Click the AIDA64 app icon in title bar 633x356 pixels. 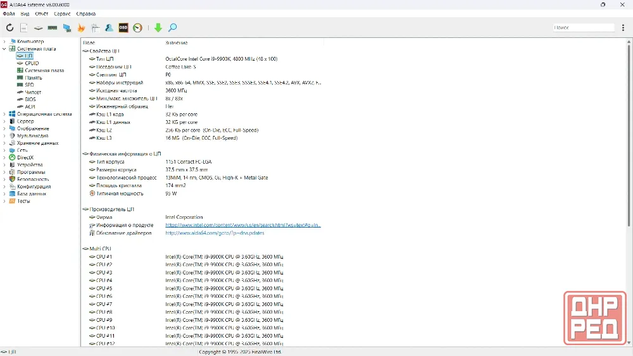pyautogui.click(x=4, y=4)
